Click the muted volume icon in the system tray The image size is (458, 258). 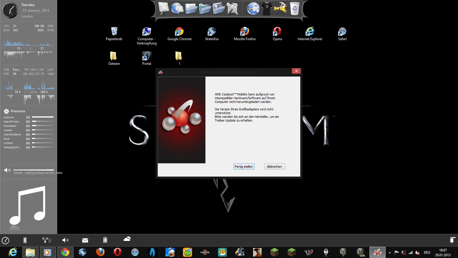[x=418, y=253]
